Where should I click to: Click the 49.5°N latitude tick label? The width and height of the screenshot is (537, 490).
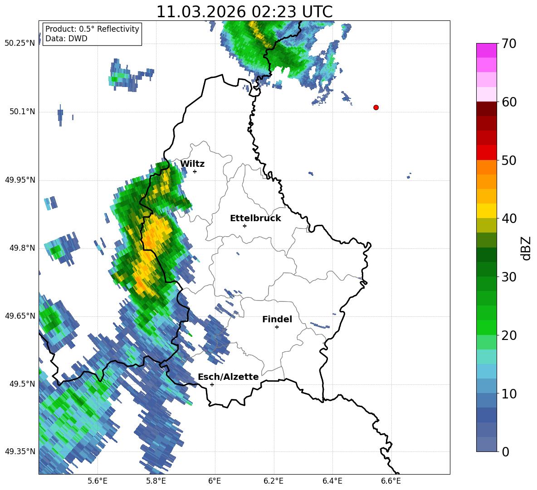pyautogui.click(x=22, y=384)
